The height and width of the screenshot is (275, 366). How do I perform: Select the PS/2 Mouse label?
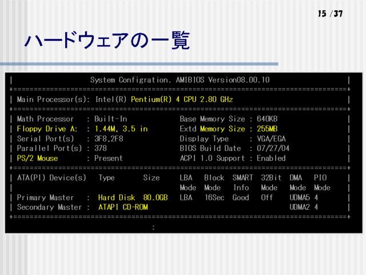click(x=37, y=158)
